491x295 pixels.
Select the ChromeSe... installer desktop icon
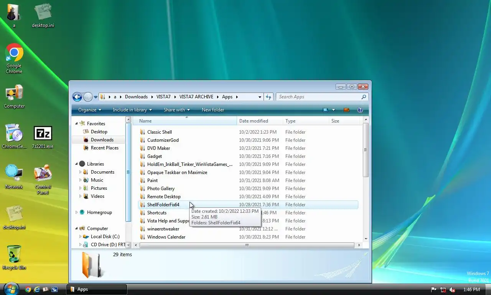[x=14, y=136]
